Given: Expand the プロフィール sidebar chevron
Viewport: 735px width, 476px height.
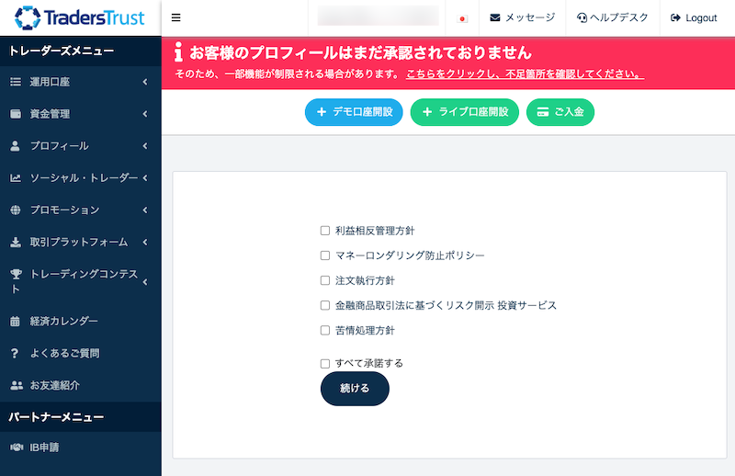Looking at the screenshot, I should (145, 146).
